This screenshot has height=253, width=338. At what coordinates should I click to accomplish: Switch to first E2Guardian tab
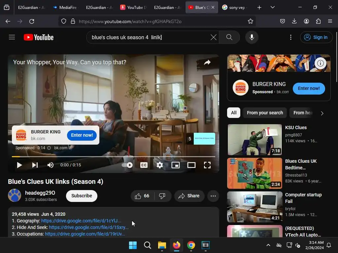pos(31,8)
